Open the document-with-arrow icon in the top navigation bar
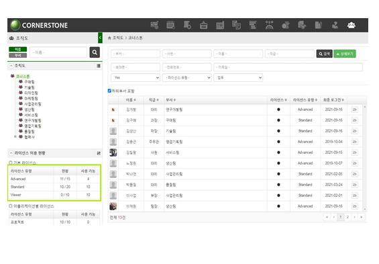Viewport: 379px width, 264px height. 302,25
